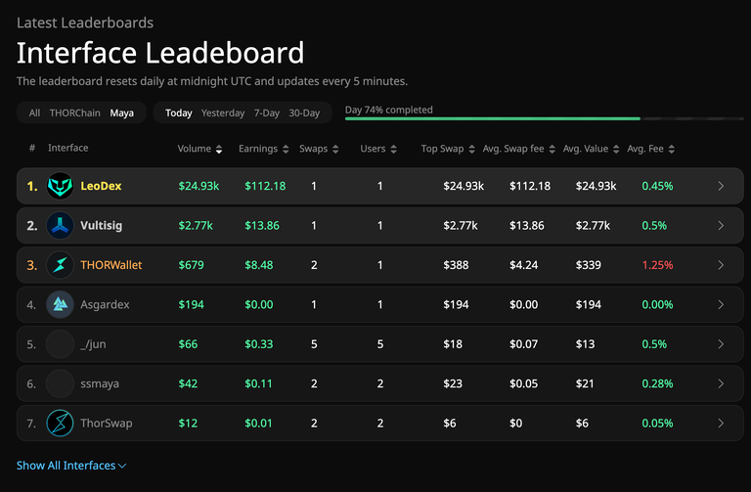Open ssmaya details via row chevron
This screenshot has width=751, height=492.
click(721, 383)
